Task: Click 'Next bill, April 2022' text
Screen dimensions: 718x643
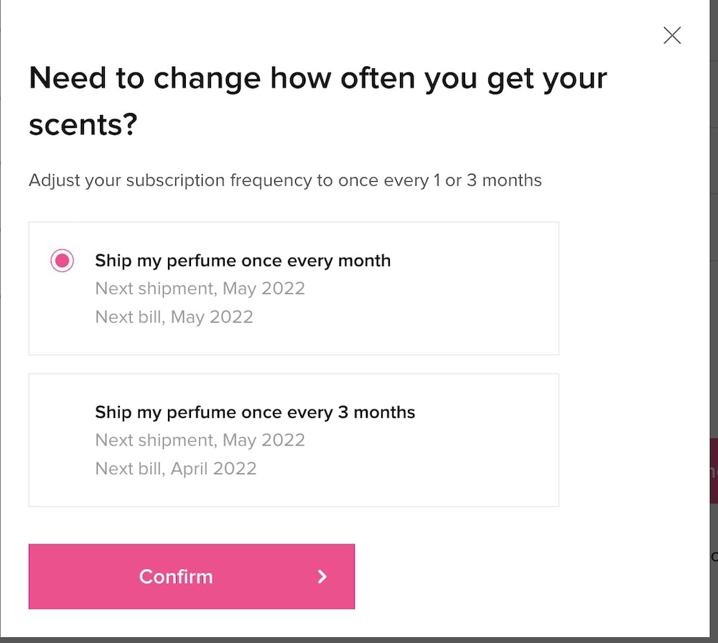Action: tap(176, 468)
